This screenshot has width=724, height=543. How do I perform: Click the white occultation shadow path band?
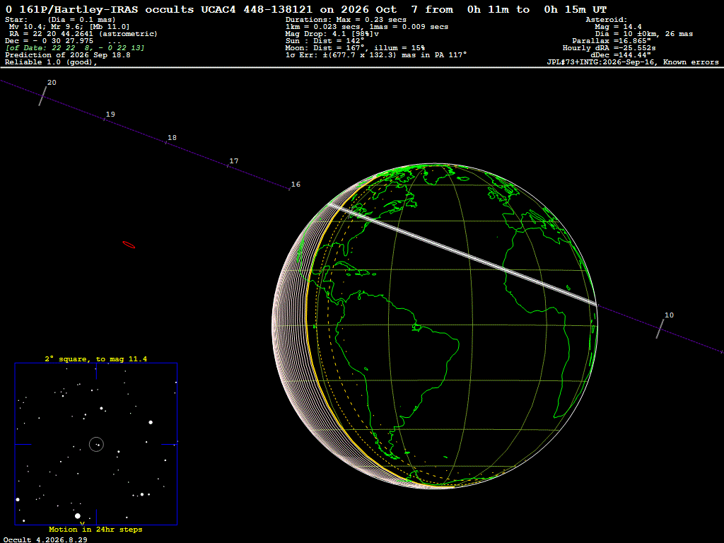click(462, 255)
